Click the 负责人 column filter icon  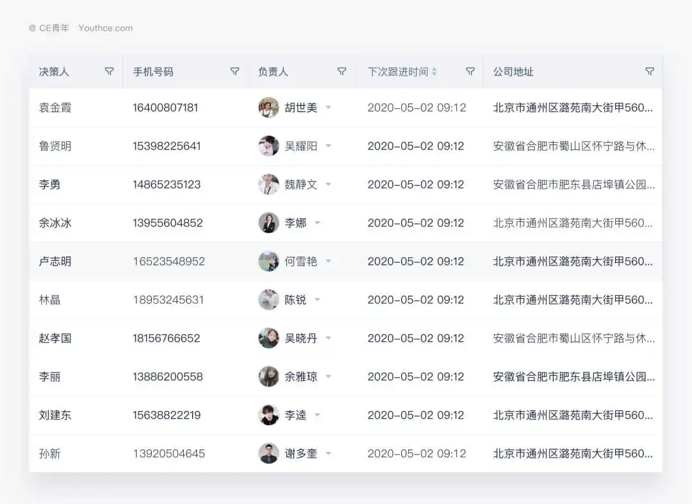342,72
